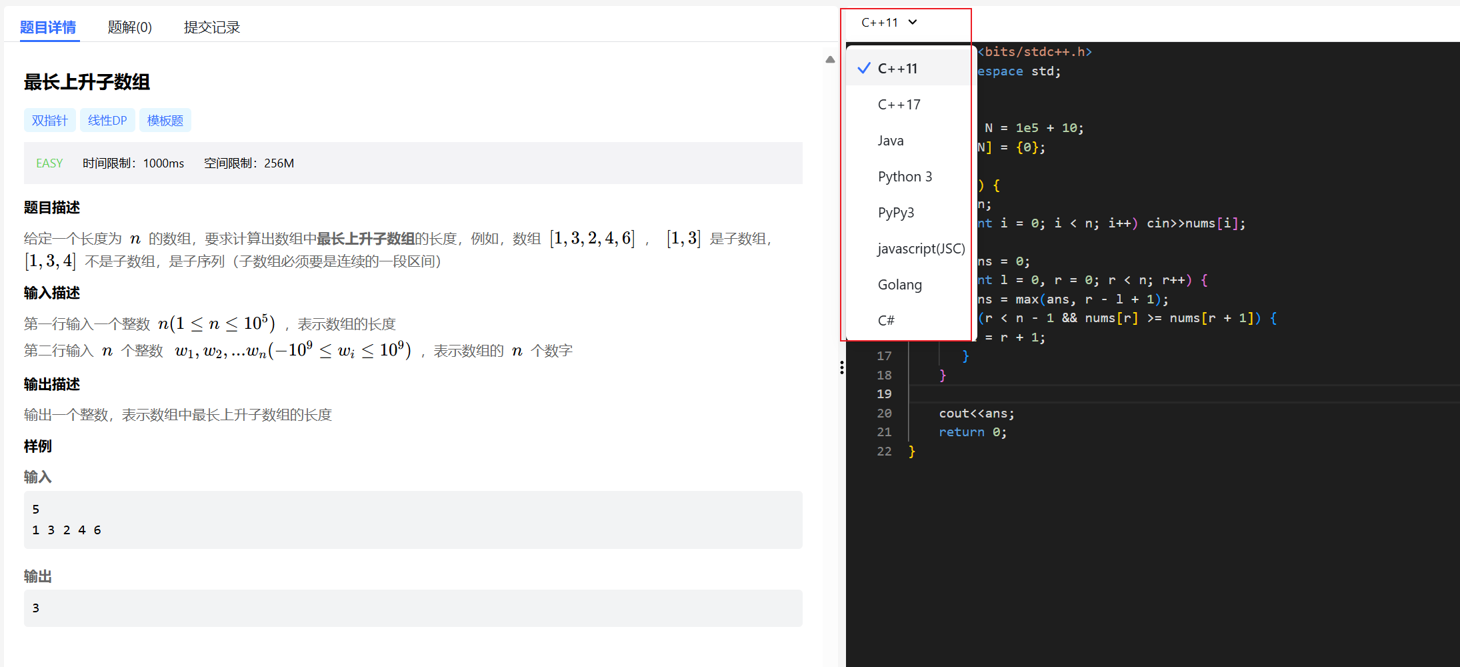Select the checked C++11 option
This screenshot has width=1460, height=667.
[x=897, y=69]
